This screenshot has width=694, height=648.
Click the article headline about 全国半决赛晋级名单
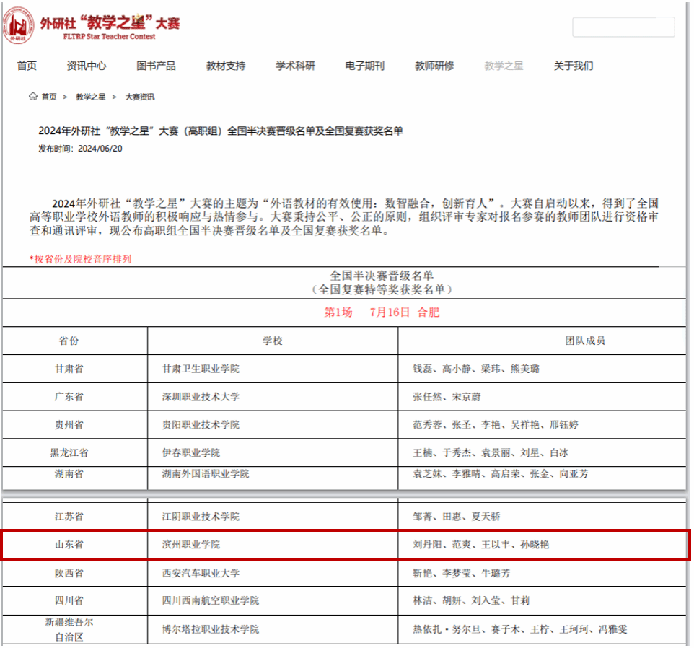tap(220, 131)
